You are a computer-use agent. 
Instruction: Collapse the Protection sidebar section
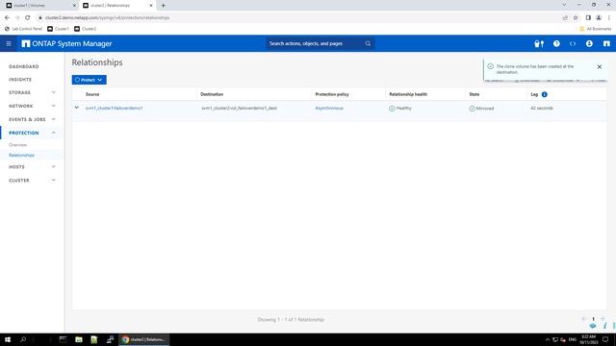(x=54, y=133)
